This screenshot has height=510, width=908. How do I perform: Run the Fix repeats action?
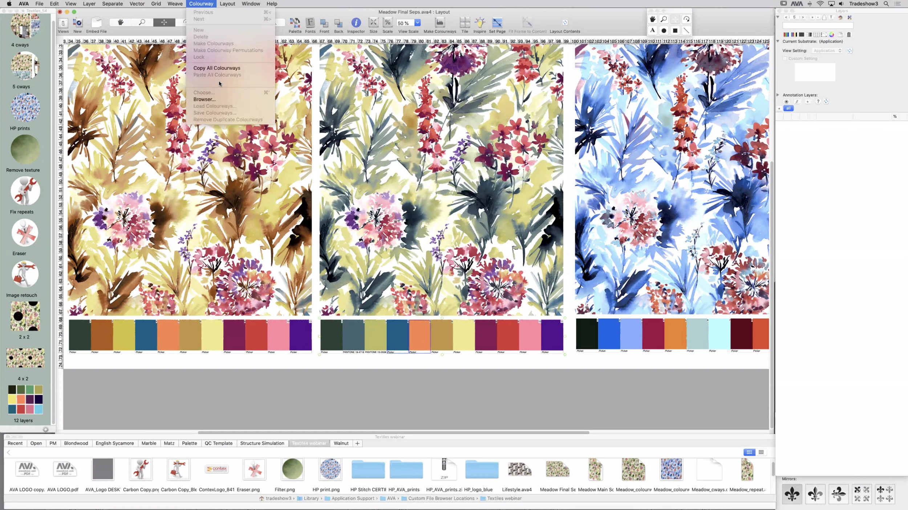25,191
